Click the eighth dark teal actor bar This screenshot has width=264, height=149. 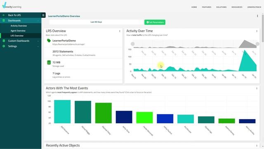coord(206,120)
